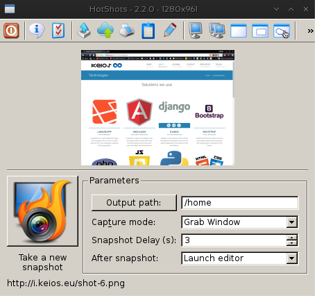This screenshot has height=298, width=317.
Task: Grab current screen monitor icon
Action: coord(196,31)
